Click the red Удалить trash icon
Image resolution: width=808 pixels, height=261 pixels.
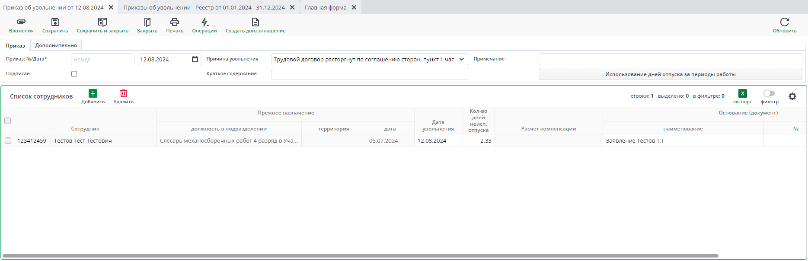click(124, 93)
